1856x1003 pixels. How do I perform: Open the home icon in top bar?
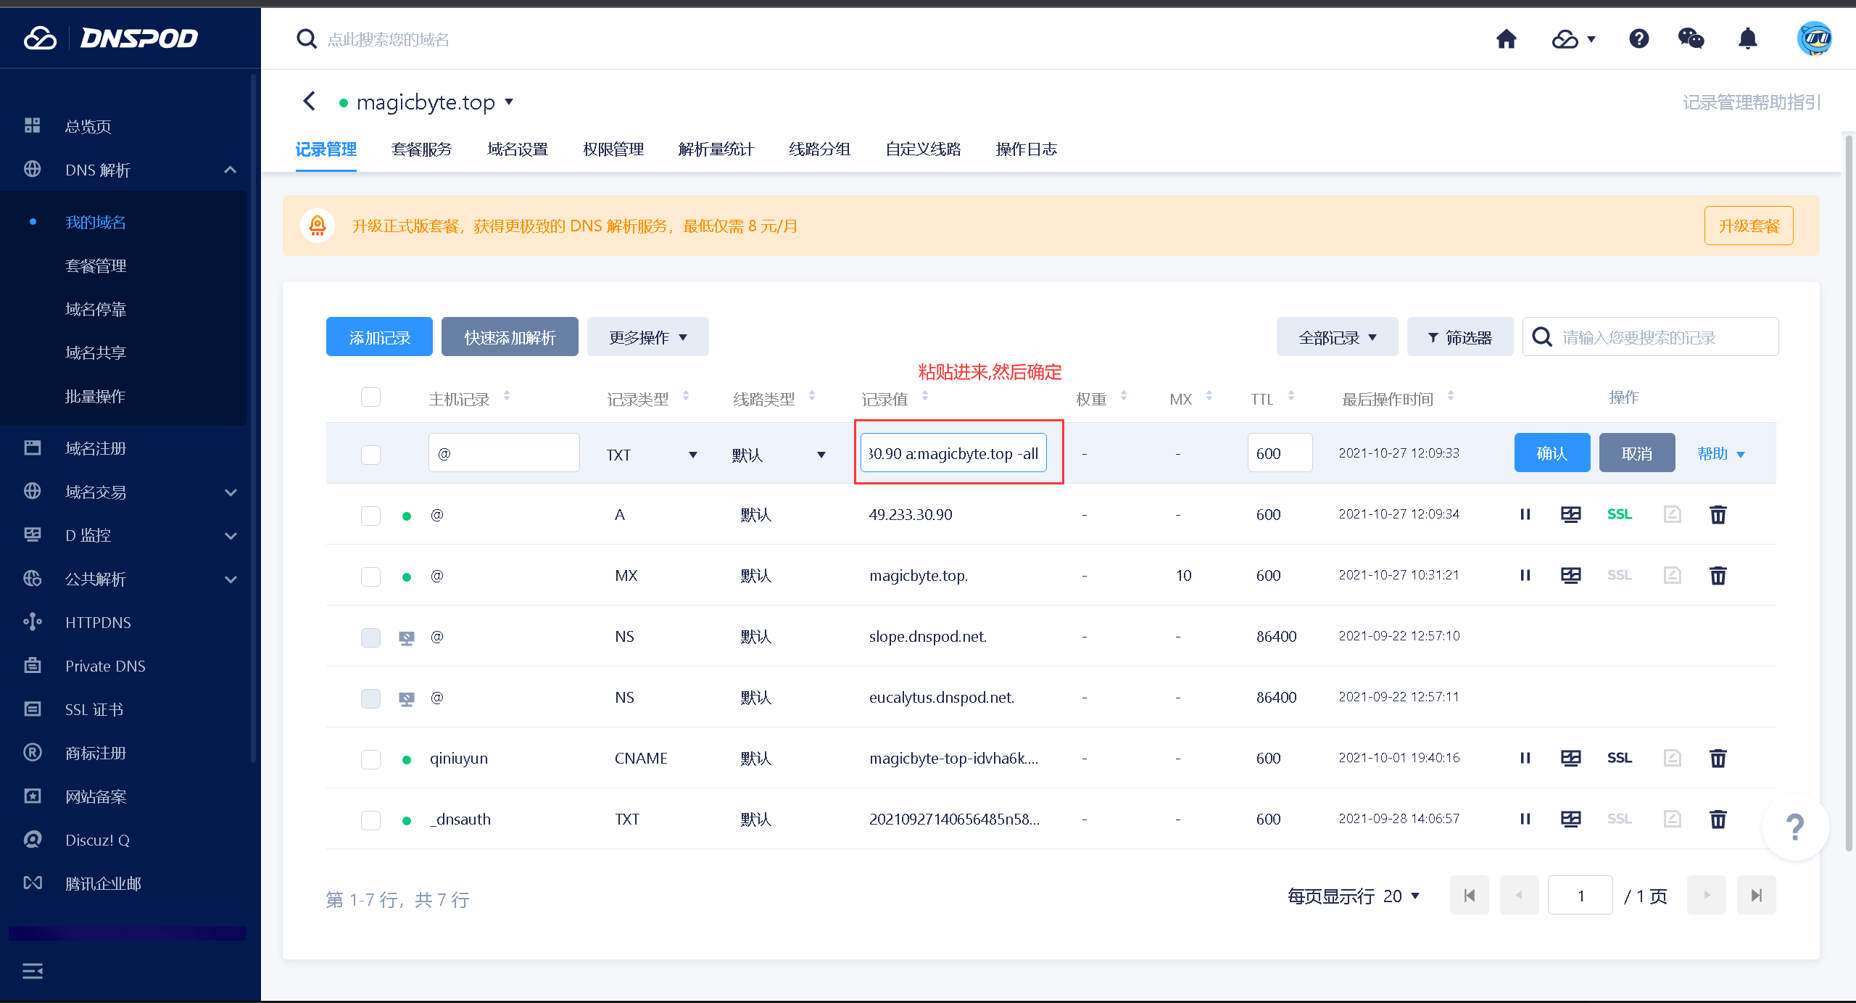point(1507,38)
